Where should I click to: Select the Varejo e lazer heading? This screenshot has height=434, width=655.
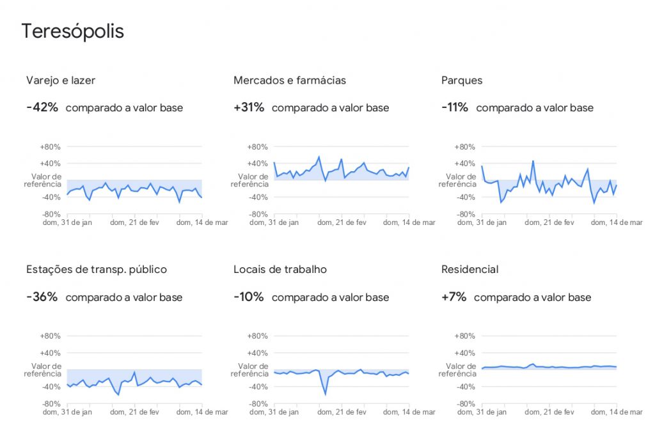(61, 81)
